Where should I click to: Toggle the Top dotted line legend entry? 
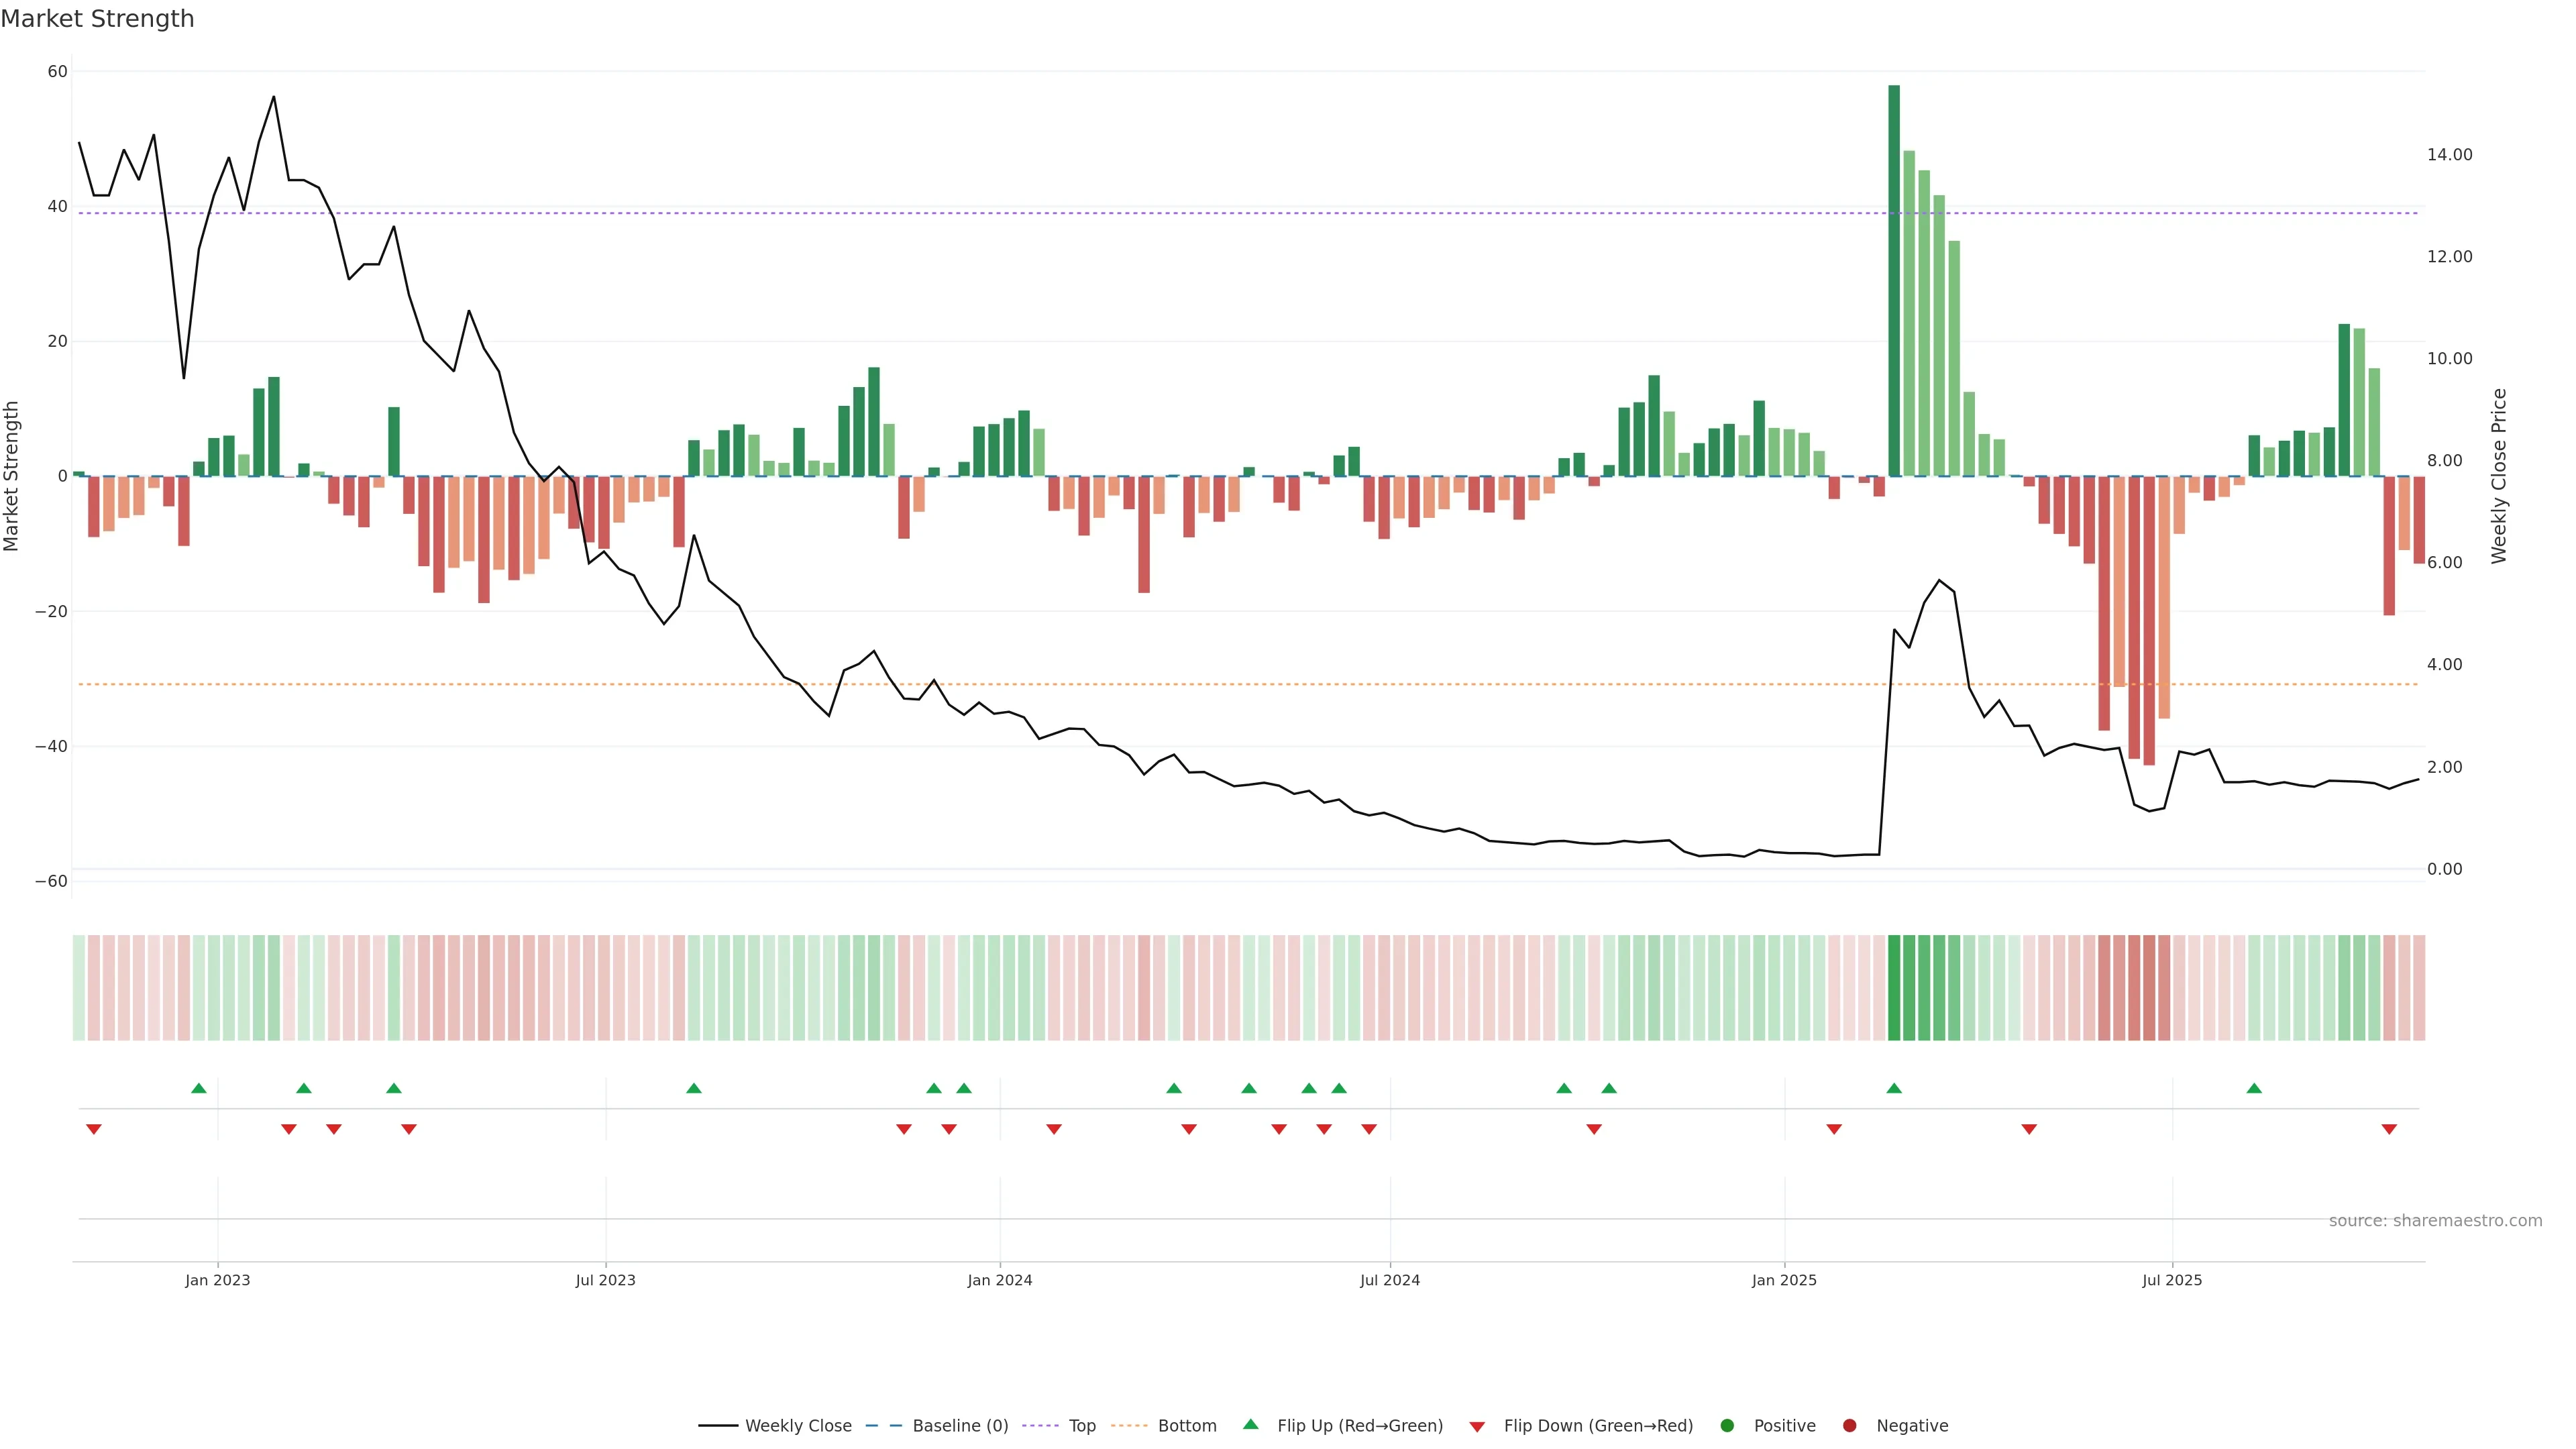tap(1082, 1425)
